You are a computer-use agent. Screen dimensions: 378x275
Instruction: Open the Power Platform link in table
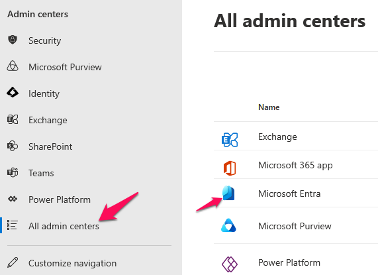289,262
